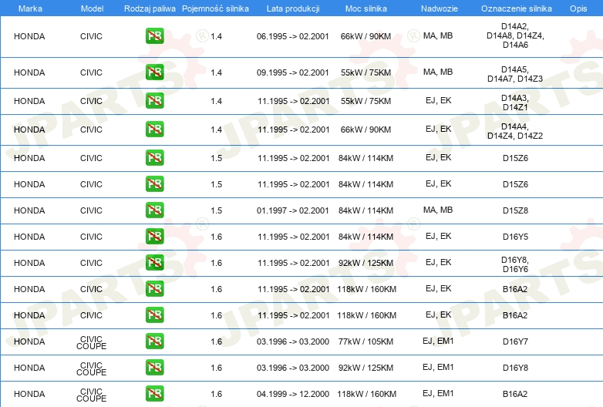Click the Opis column header
This screenshot has height=407, width=603.
pos(578,8)
